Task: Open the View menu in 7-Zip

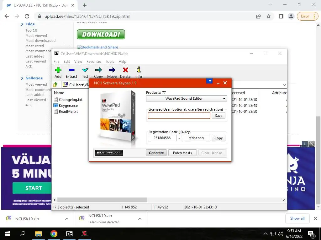Action: tap(78, 62)
